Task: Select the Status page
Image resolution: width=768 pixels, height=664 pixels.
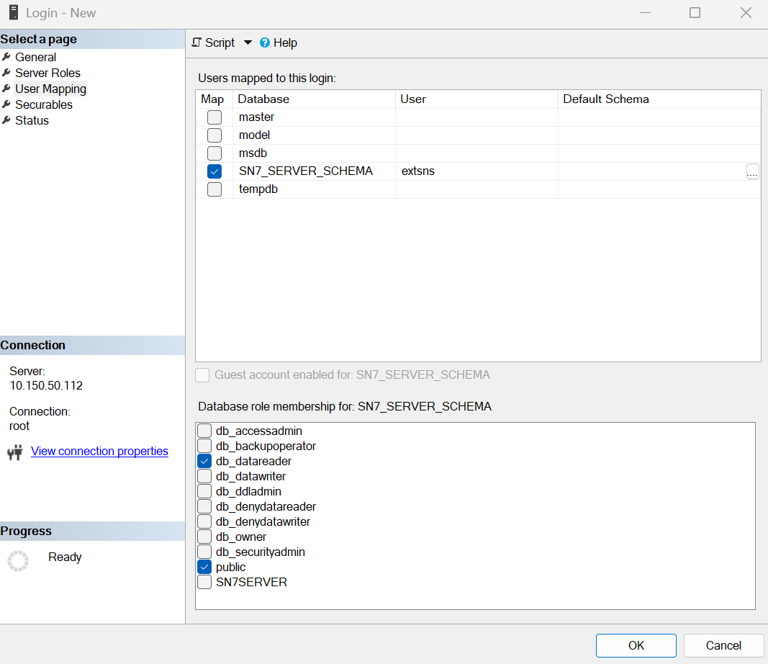Action: 31,120
